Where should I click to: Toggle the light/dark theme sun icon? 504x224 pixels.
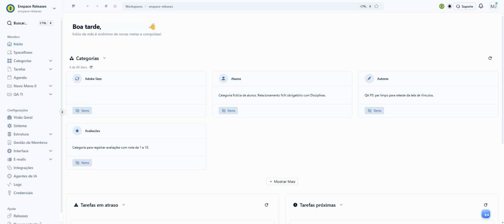(x=449, y=6)
